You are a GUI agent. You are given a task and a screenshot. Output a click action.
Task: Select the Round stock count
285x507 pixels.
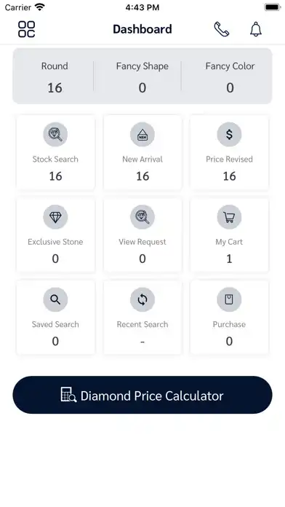[x=55, y=87]
